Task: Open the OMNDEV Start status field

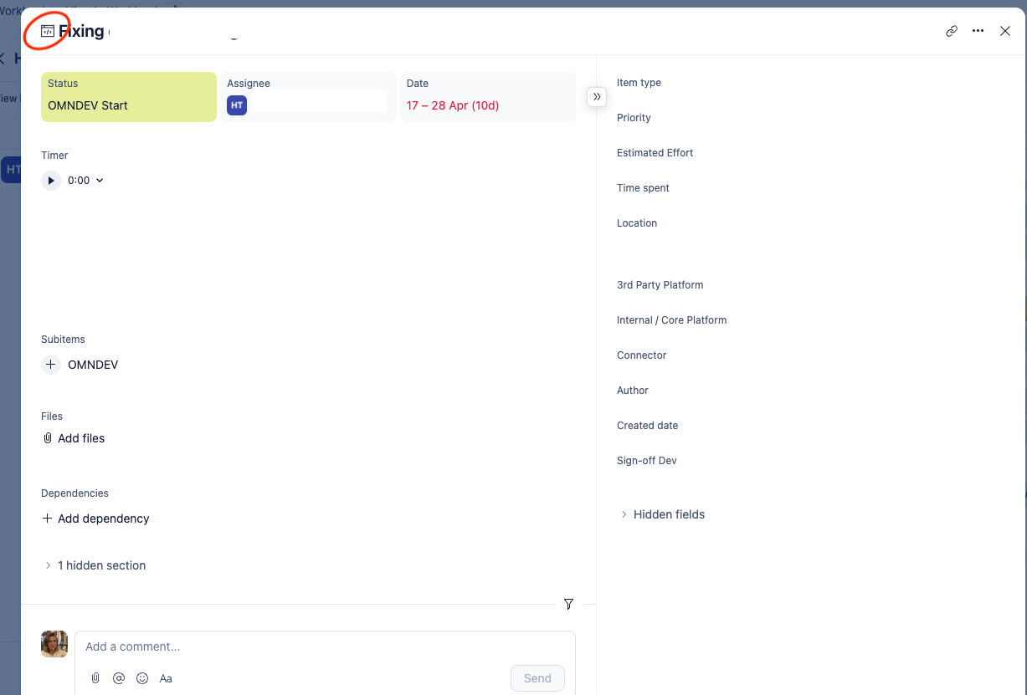Action: [x=129, y=97]
